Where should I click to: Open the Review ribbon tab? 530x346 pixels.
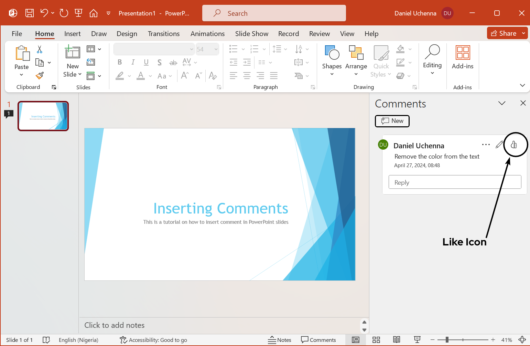pos(319,34)
